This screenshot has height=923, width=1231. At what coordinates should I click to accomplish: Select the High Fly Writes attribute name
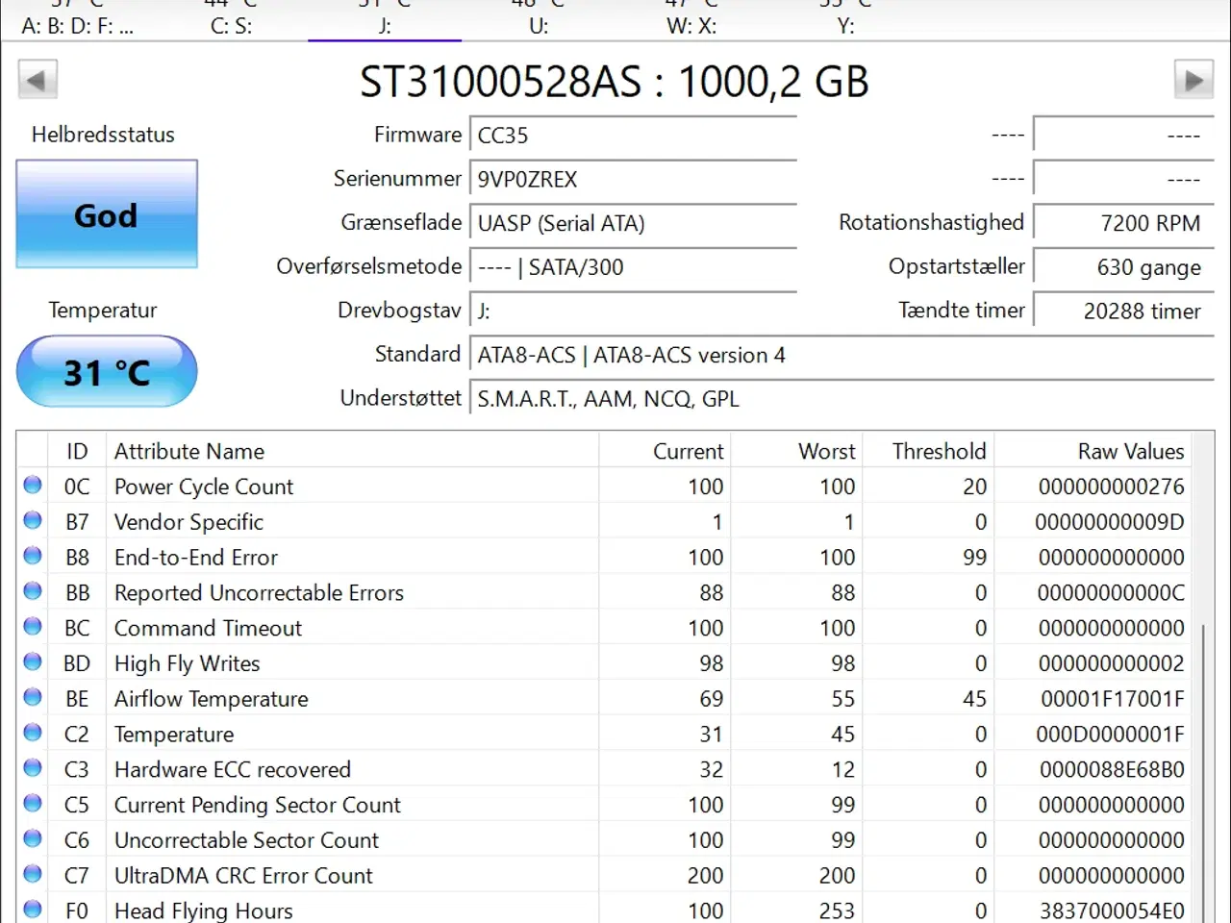[187, 663]
